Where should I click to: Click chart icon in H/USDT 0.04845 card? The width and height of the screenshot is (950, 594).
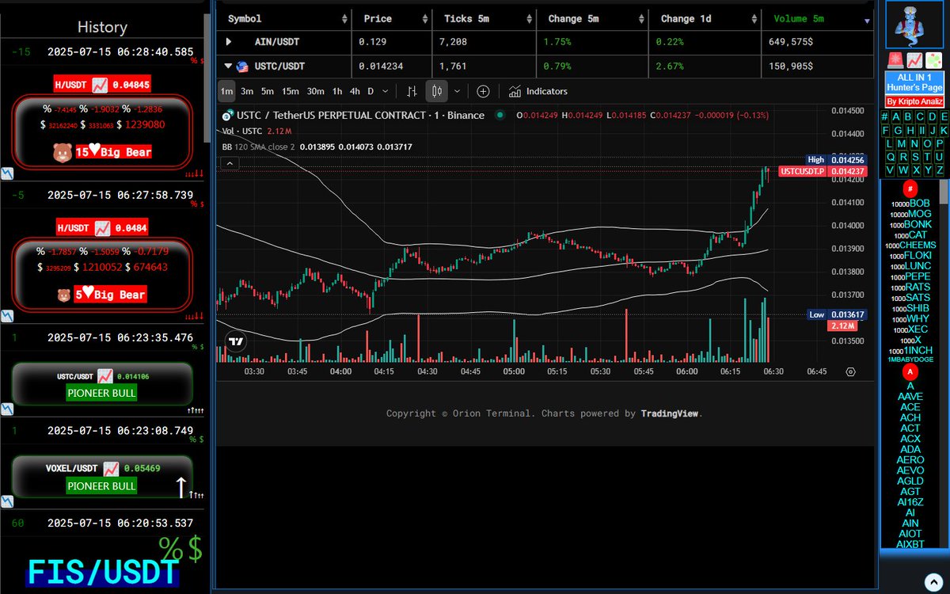click(100, 84)
